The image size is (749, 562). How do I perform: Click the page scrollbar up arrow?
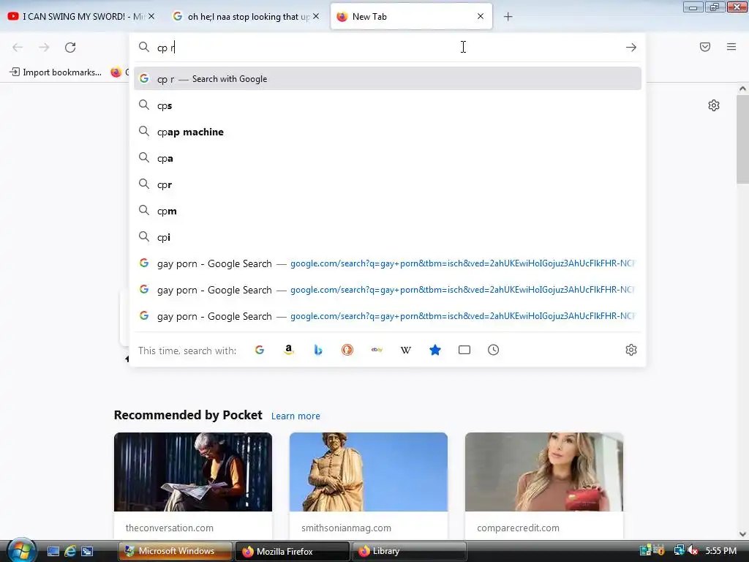pyautogui.click(x=742, y=89)
